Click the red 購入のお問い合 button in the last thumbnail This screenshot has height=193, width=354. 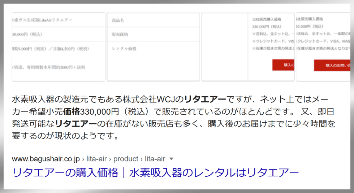point(332,65)
